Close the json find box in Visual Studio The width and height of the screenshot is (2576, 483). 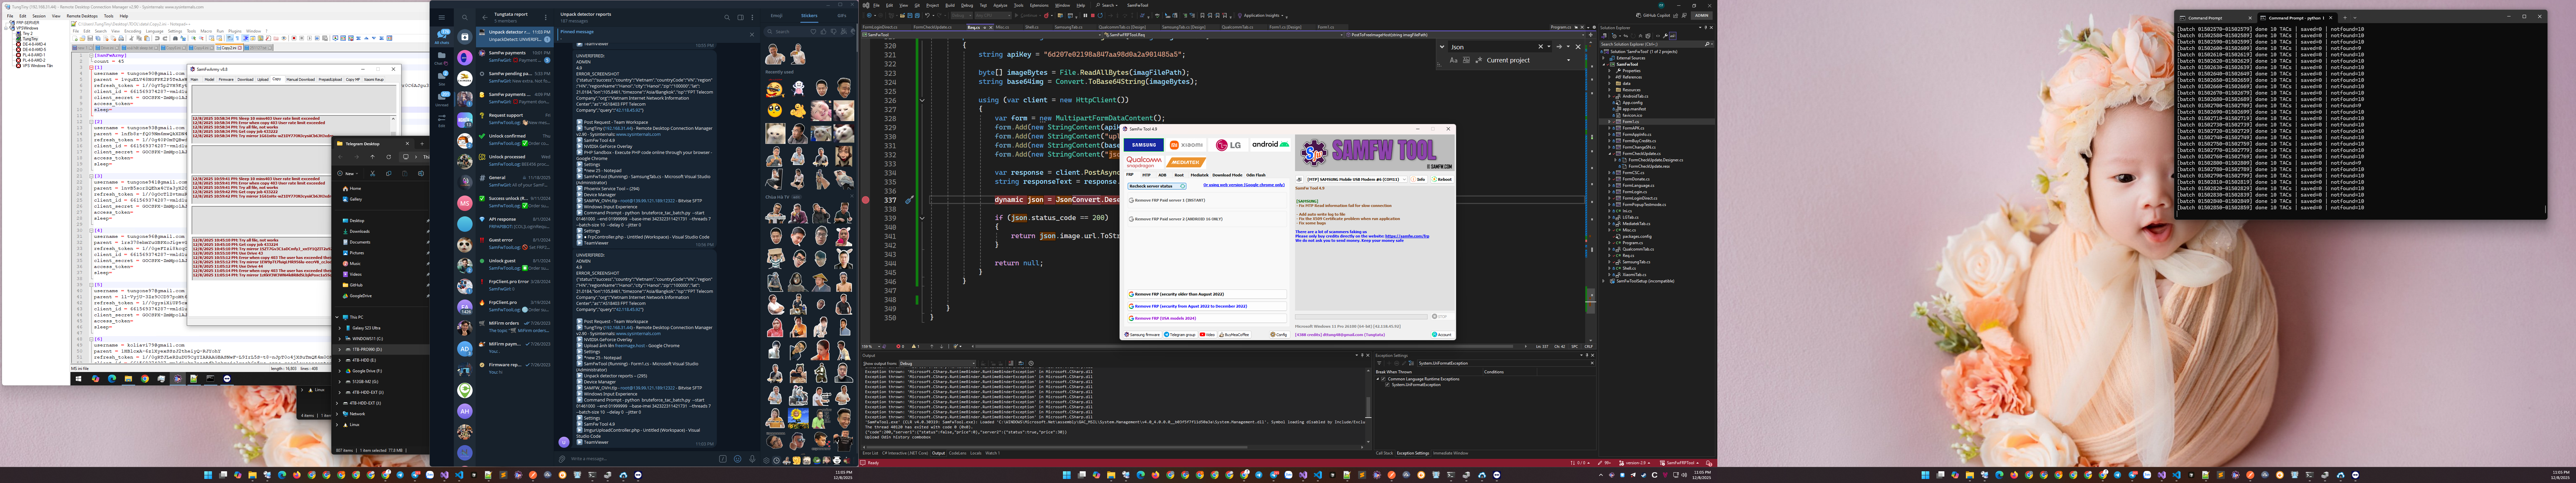coord(1578,47)
